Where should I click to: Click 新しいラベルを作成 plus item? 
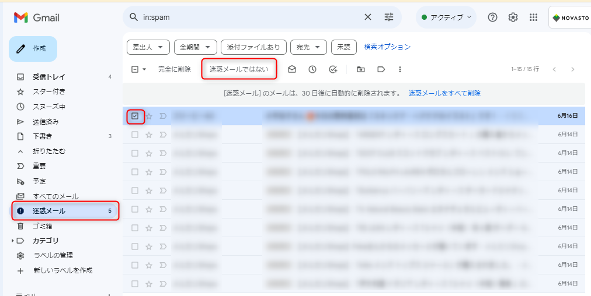tap(64, 270)
